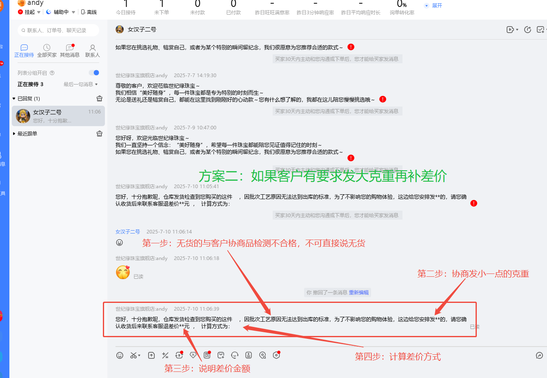Click the help icon next to 列表分组开启

coord(52,73)
